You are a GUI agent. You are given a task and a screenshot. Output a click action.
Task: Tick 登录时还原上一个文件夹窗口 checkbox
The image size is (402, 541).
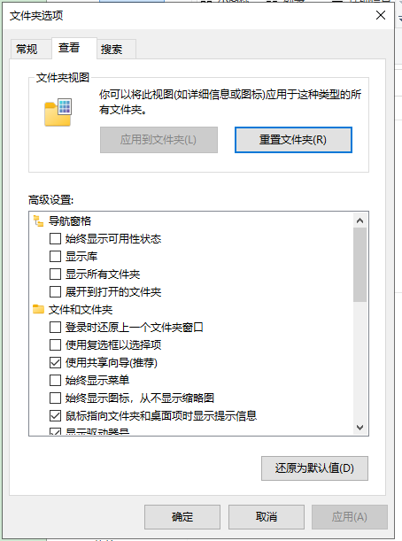point(55,327)
